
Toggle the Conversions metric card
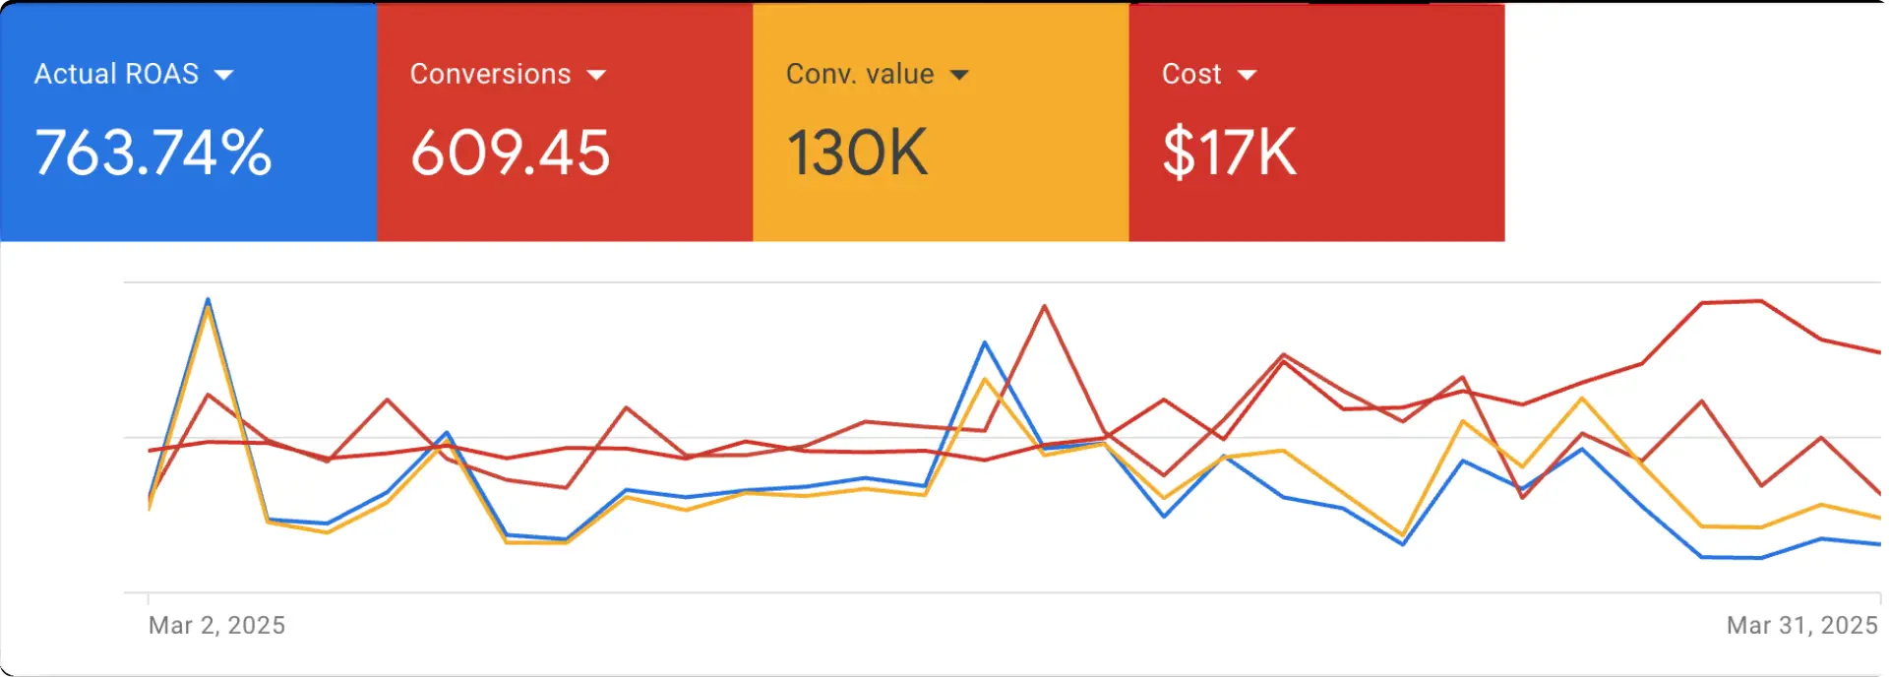565,120
